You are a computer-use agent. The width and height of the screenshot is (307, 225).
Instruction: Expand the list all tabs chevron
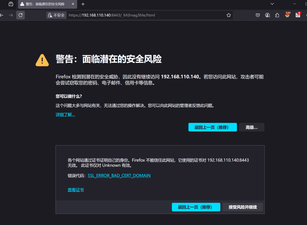click(272, 4)
